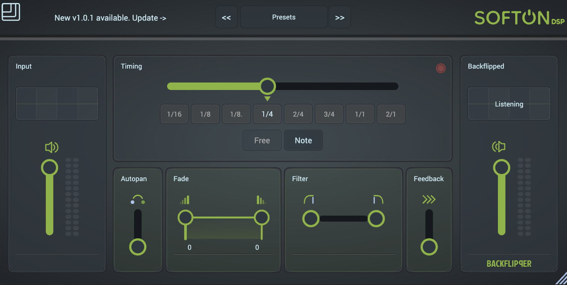This screenshot has width=567, height=285.
Task: Click the Fade panel title
Action: [181, 179]
